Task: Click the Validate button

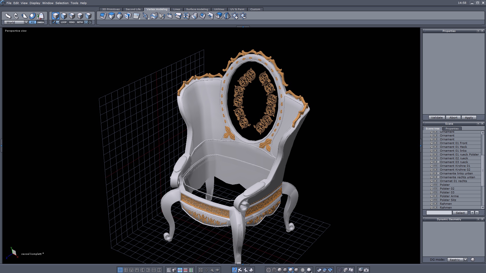Action: pyautogui.click(x=437, y=118)
